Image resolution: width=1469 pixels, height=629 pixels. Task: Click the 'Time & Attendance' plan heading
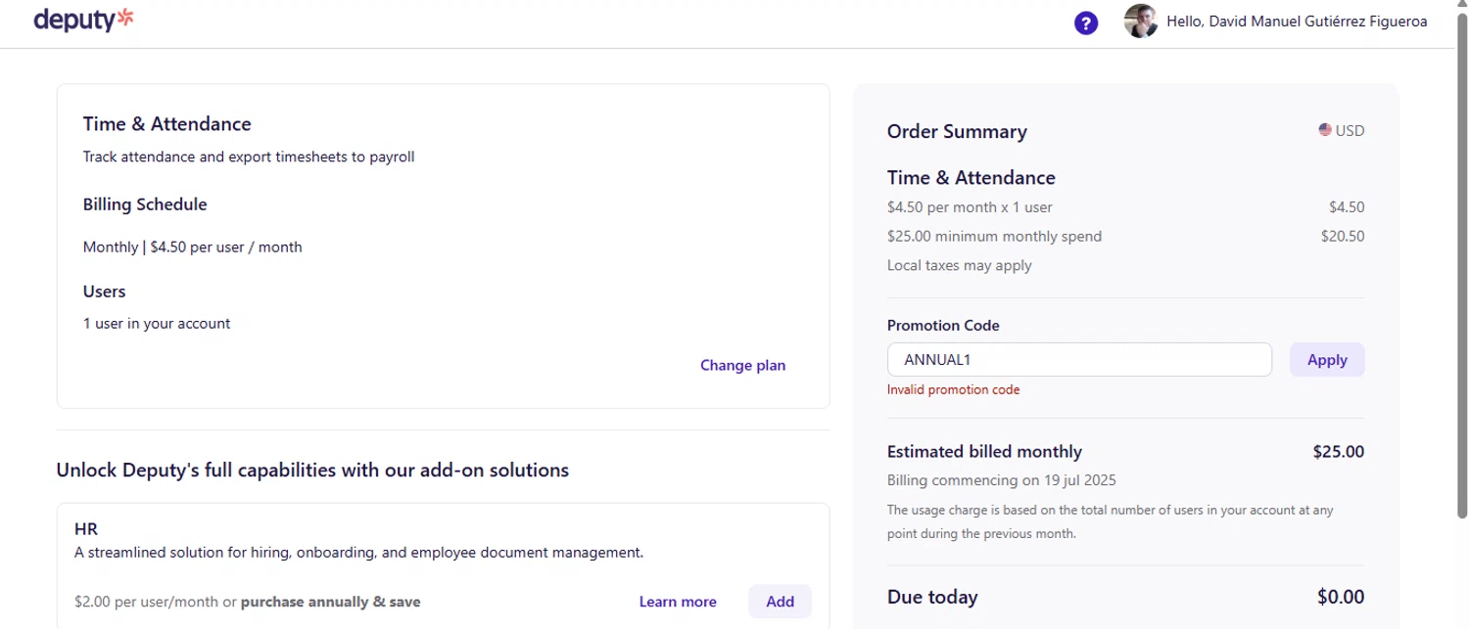[x=167, y=124]
